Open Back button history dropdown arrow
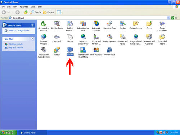The image size is (180, 135). coord(13,12)
